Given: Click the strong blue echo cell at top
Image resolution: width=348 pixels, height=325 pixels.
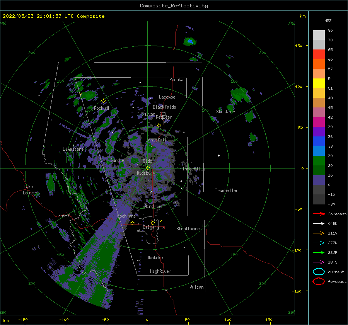Looking at the screenshot, I should 190,41.
